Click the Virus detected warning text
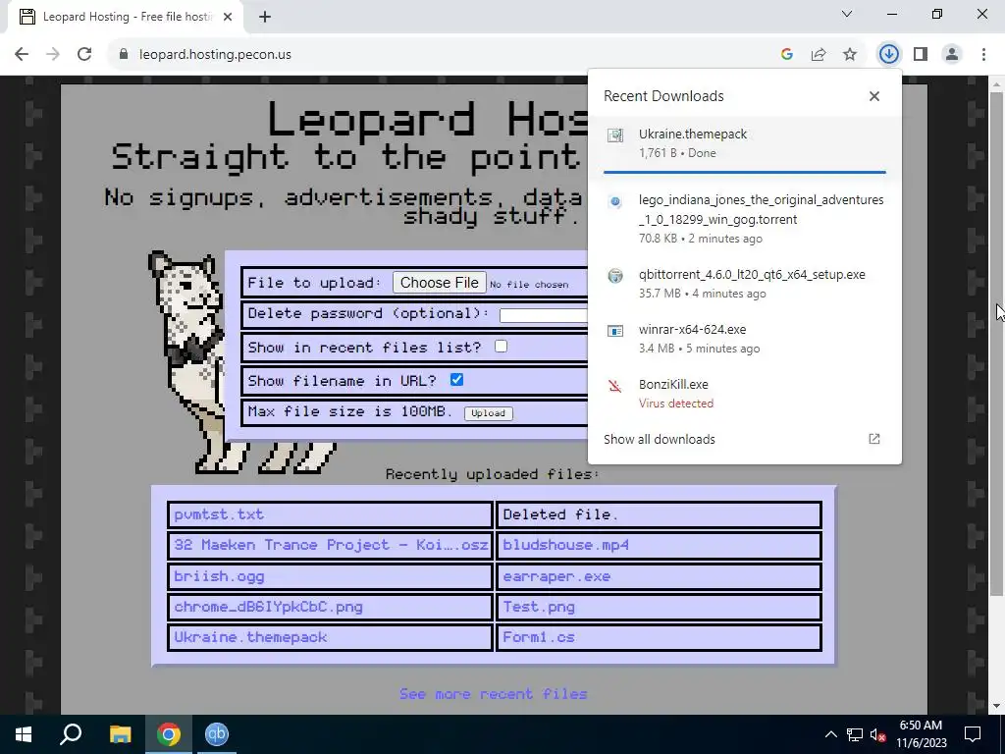The height and width of the screenshot is (754, 1005). 676,404
